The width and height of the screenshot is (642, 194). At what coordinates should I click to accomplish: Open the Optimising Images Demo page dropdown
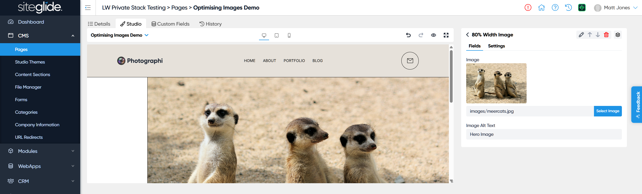pos(120,35)
